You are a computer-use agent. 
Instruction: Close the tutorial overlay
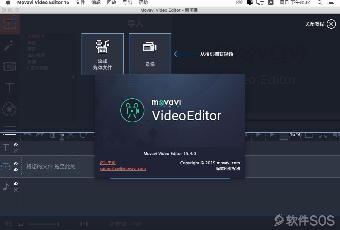point(331,24)
